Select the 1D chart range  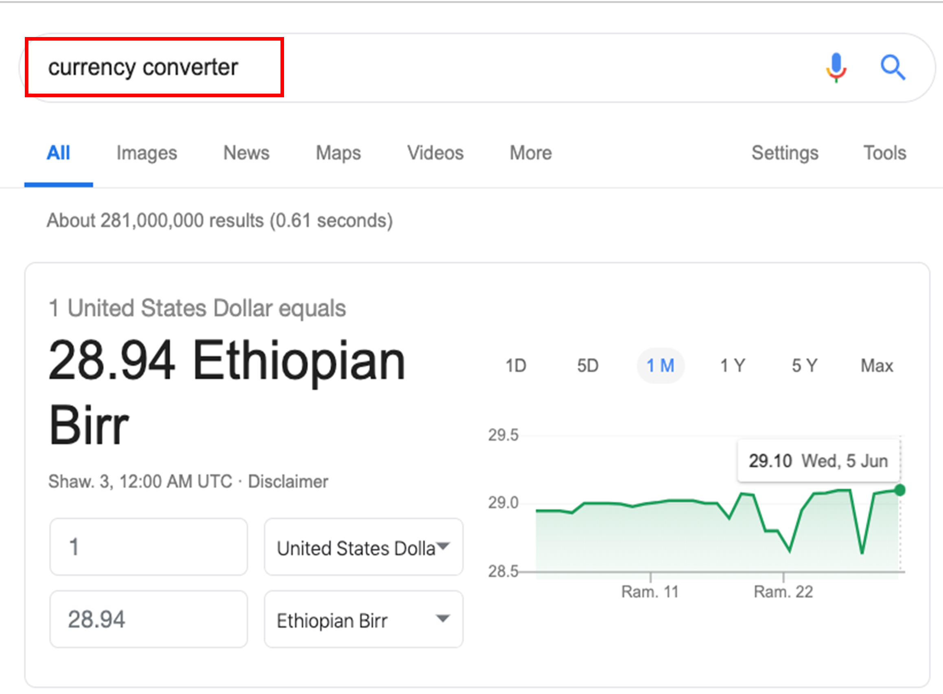tap(516, 365)
